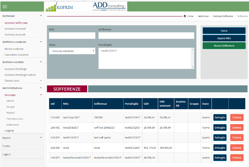Open Gestione Immobili from sidebar
The height and width of the screenshot is (167, 249).
tap(15, 29)
